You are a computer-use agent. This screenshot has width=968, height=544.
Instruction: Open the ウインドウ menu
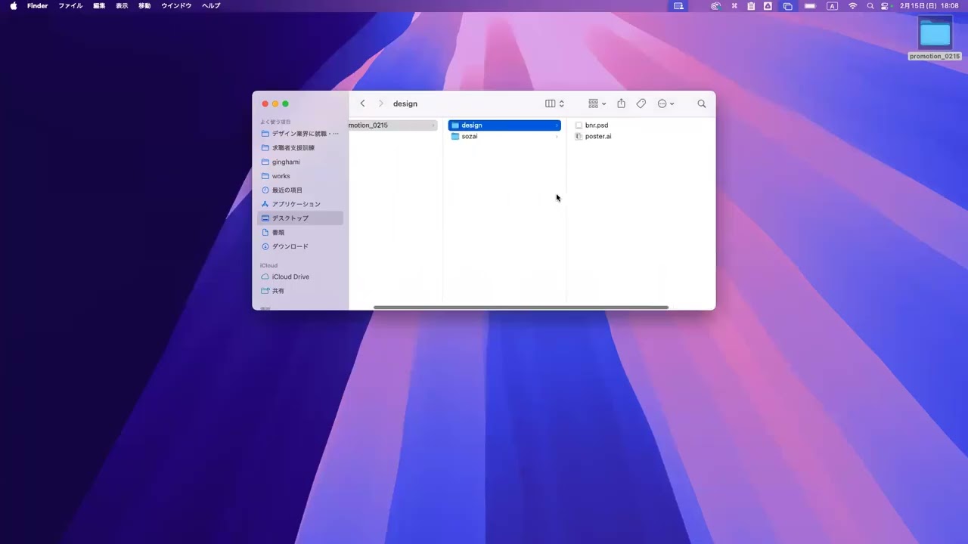pos(176,6)
